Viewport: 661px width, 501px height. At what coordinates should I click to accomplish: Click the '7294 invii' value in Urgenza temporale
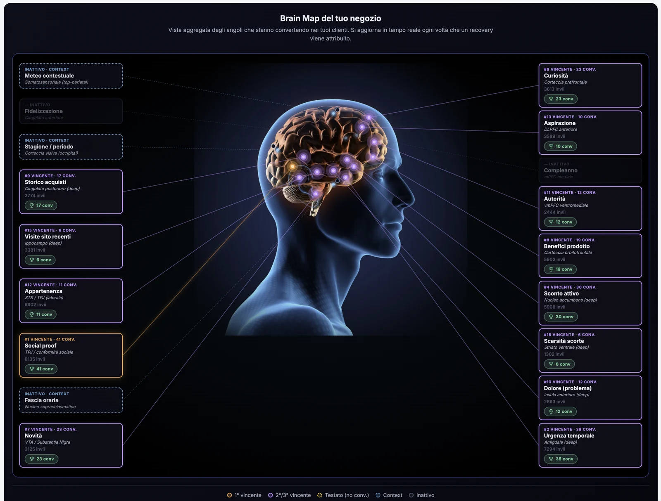point(554,449)
